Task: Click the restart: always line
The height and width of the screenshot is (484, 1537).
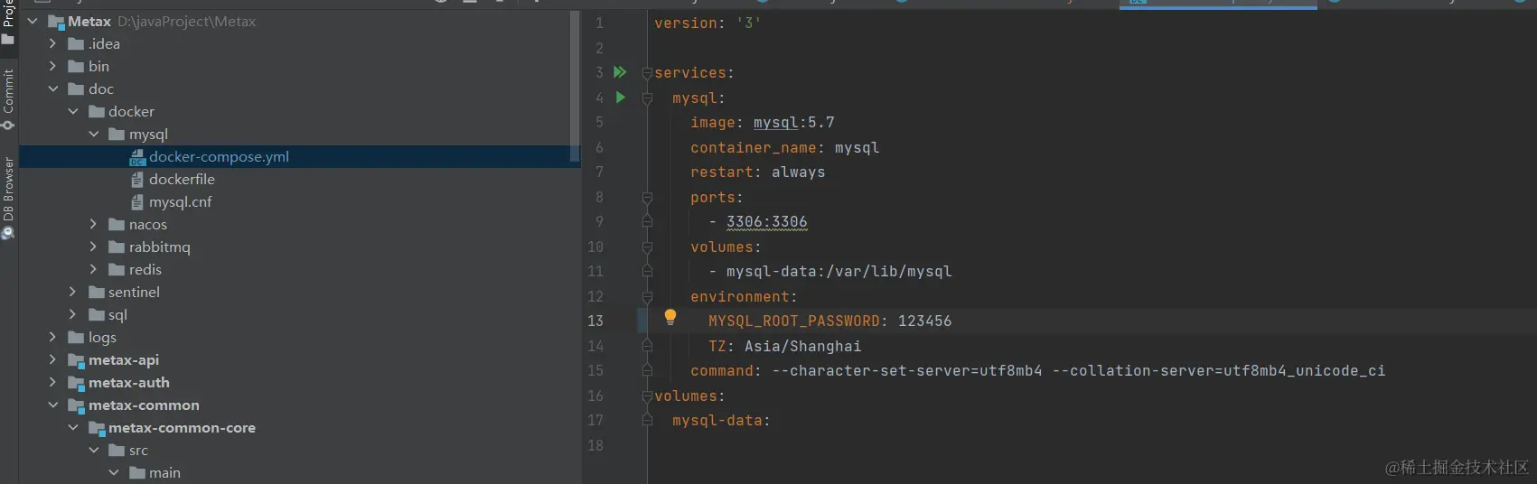Action: (757, 172)
